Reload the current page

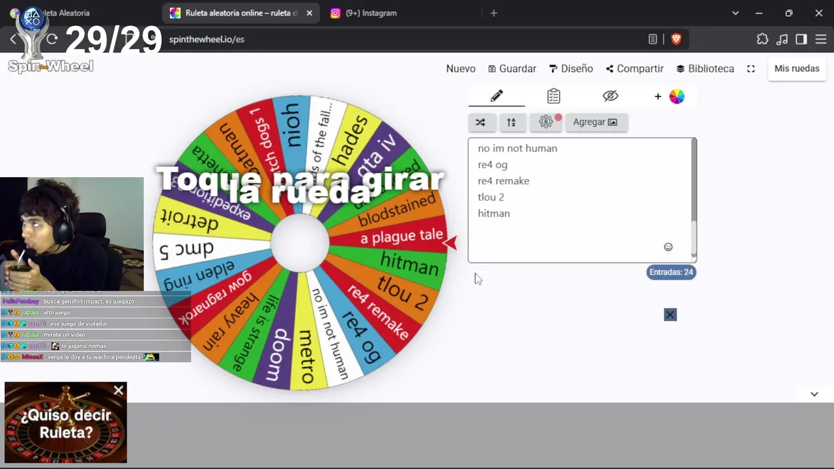(x=52, y=39)
